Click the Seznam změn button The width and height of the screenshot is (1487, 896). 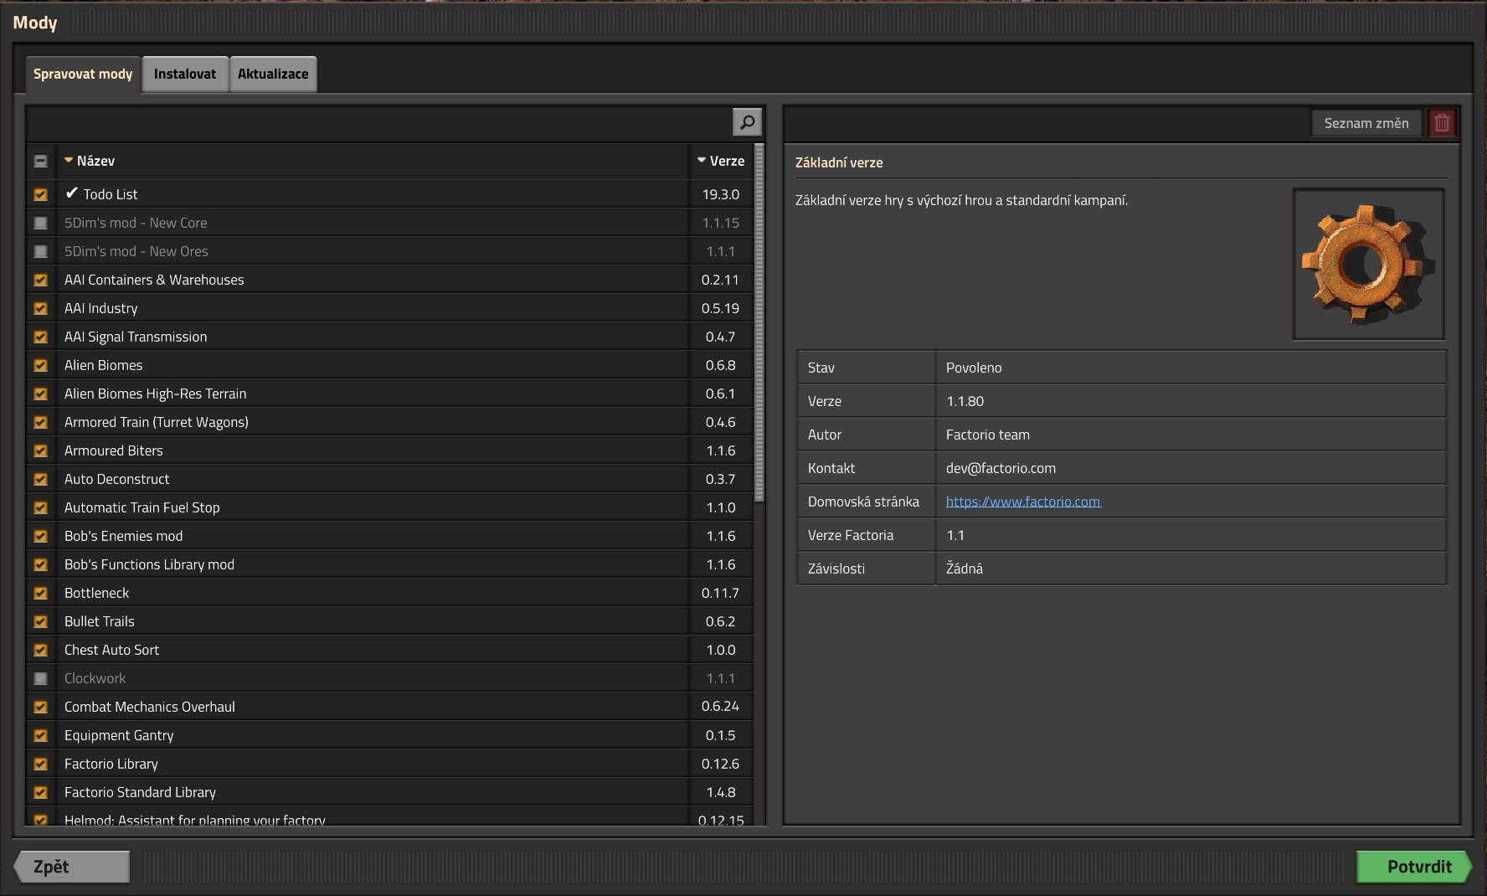tap(1366, 123)
